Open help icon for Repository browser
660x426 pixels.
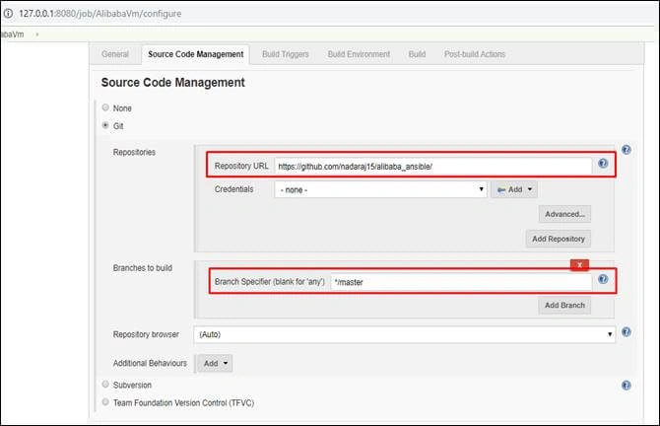(626, 332)
